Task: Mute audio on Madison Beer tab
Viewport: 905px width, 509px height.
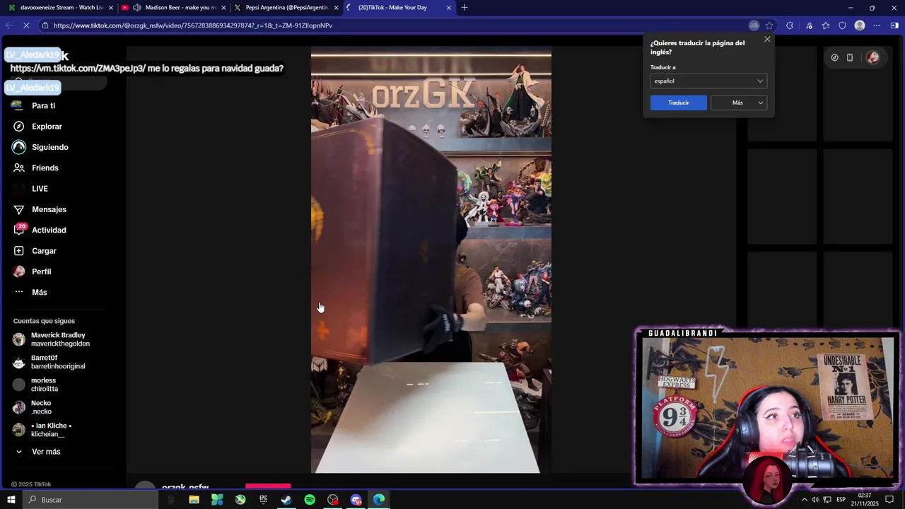Action: click(137, 8)
